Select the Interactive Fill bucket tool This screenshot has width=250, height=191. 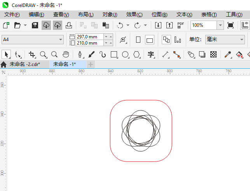240,54
